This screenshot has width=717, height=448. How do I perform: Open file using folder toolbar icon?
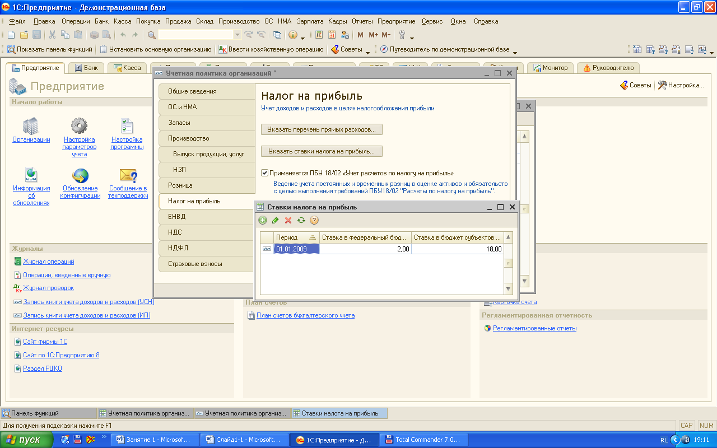pyautogui.click(x=24, y=35)
